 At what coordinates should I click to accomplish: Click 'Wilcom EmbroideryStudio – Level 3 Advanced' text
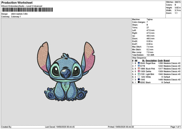(x=22, y=6)
